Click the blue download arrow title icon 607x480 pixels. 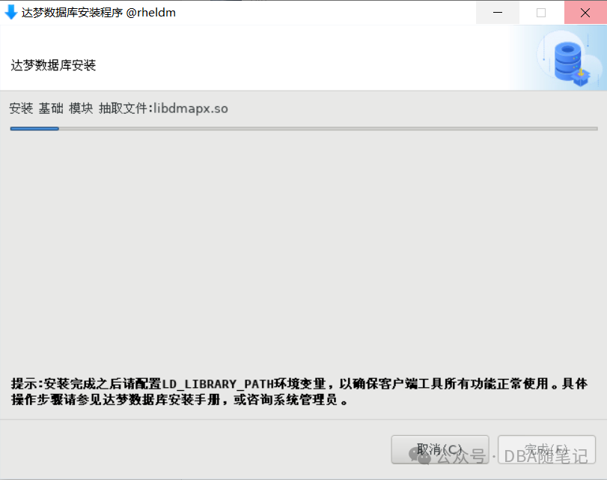[x=10, y=12]
